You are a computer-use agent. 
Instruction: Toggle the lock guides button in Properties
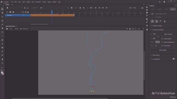point(165,21)
